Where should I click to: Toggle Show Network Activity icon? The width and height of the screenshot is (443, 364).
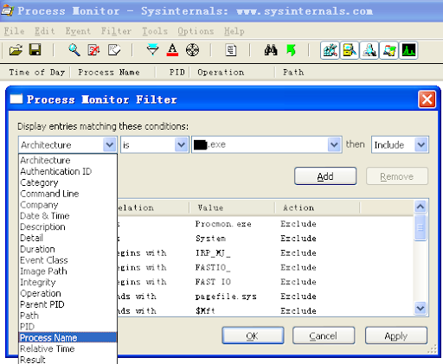click(x=369, y=50)
